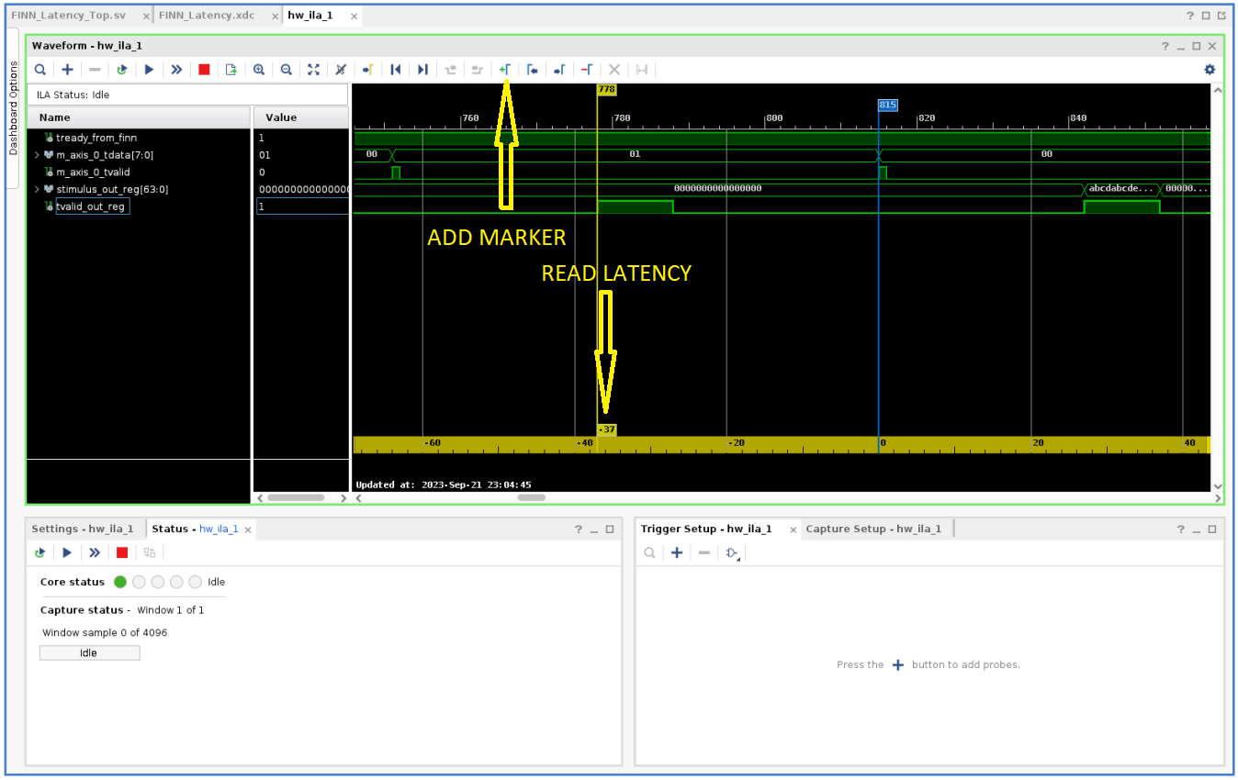The height and width of the screenshot is (780, 1238).
Task: Zoom out of the waveform
Action: (x=287, y=70)
